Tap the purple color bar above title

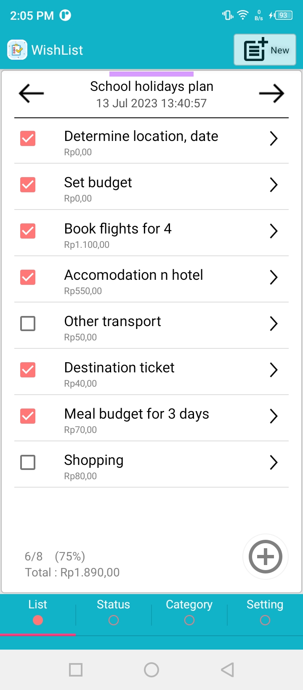151,74
